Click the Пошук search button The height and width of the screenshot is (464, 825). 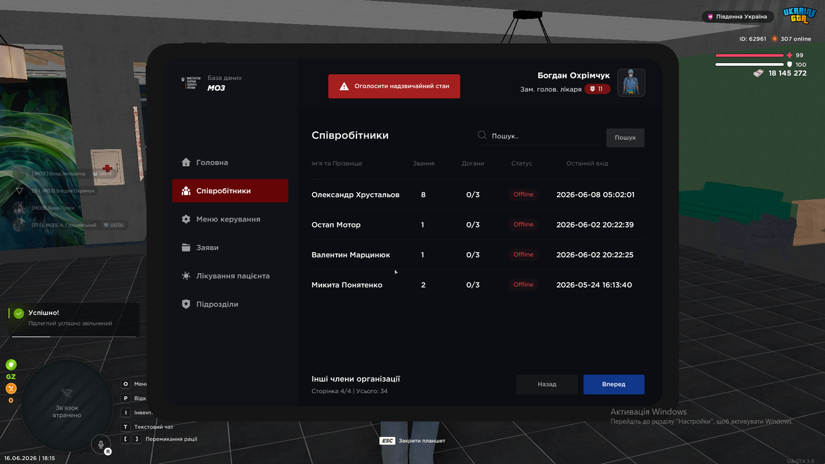pyautogui.click(x=625, y=137)
